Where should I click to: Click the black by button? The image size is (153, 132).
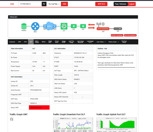44,4
